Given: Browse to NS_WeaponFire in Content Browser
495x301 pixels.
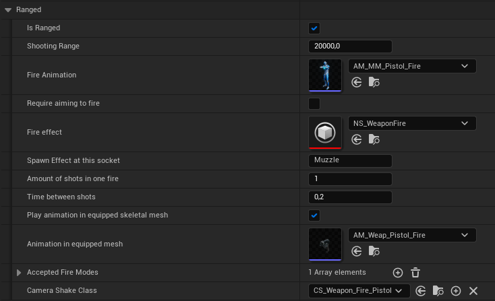Looking at the screenshot, I should click(x=374, y=139).
